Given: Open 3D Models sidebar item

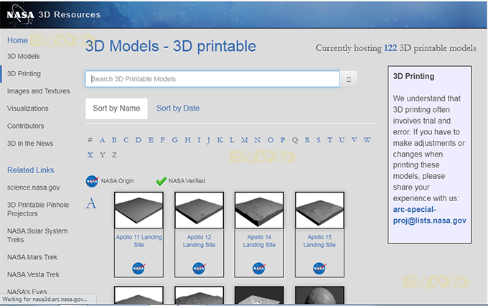Looking at the screenshot, I should pyautogui.click(x=24, y=57).
